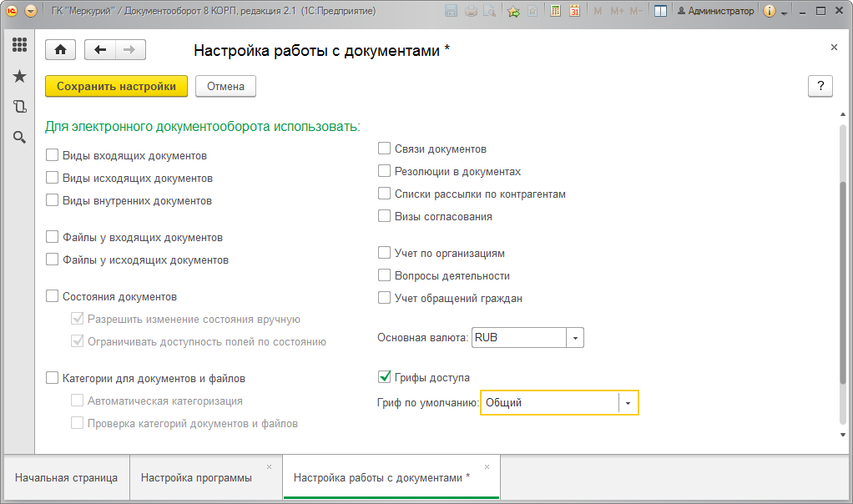Tick 'Визы согласования' checkbox
The image size is (853, 504).
[x=384, y=216]
